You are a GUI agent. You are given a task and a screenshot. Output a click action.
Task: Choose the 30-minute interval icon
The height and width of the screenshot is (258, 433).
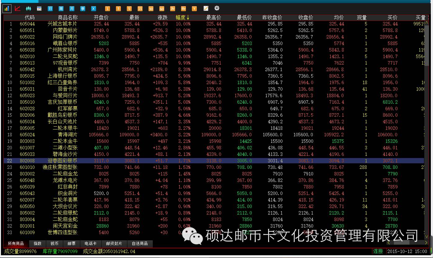click(151, 9)
